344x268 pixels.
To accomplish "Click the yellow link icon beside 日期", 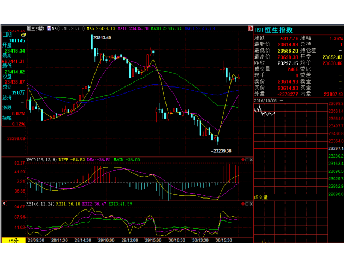I will 23,34.
